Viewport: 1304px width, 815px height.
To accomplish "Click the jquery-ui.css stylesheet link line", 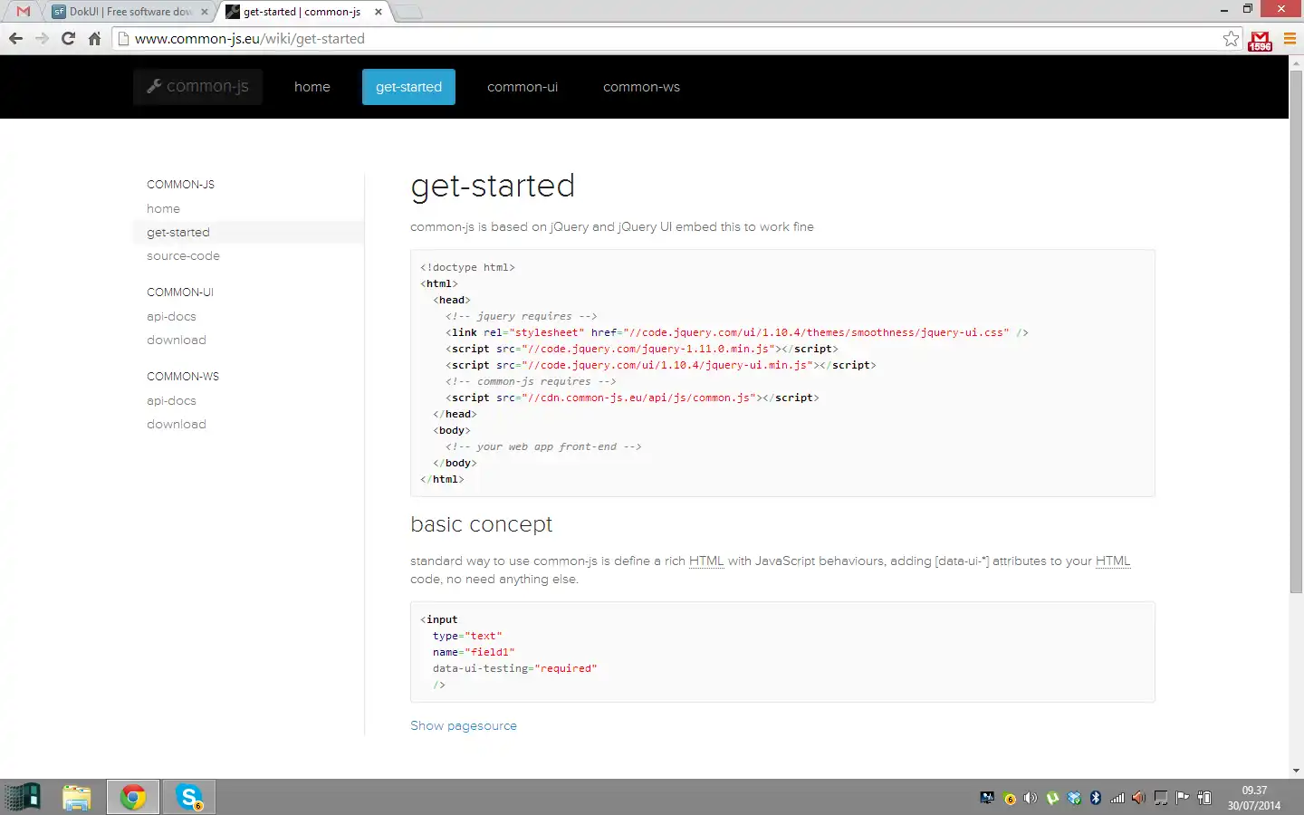I will point(736,332).
